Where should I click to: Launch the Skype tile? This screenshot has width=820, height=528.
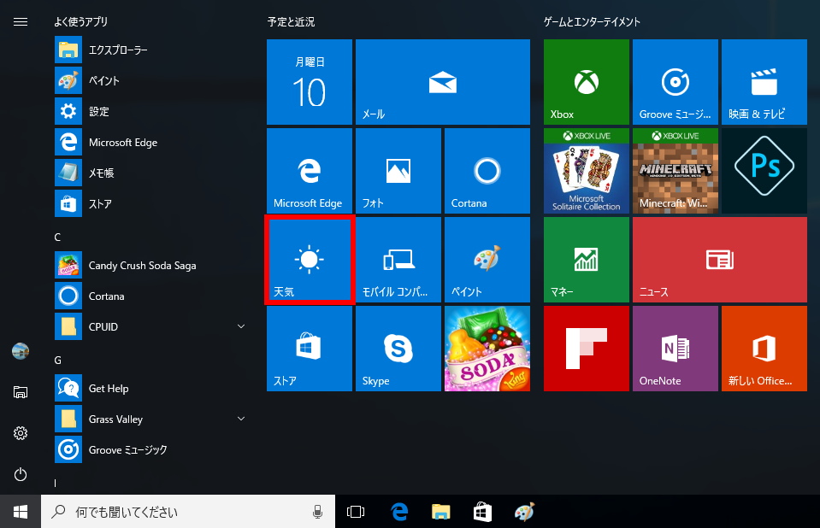[x=398, y=349]
